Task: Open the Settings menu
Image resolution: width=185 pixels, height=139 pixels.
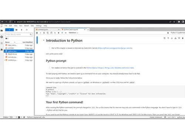Action: (x=39, y=26)
